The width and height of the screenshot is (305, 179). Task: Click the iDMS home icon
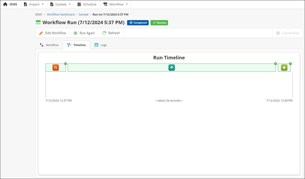click(5, 4)
